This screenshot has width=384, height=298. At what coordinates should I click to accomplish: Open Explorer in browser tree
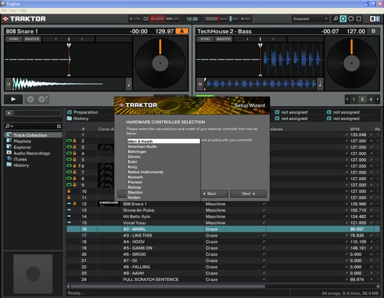click(x=22, y=147)
